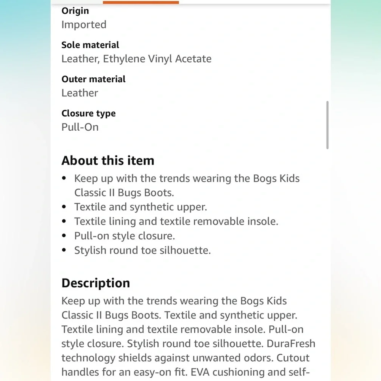This screenshot has height=381, width=381.
Task: Click the bullet about Bogs Kids Classic II
Action: [x=187, y=186]
